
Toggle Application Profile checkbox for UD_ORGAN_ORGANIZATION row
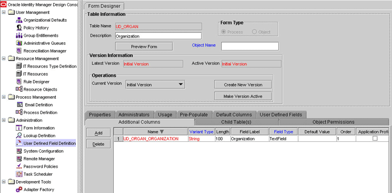pyautogui.click(x=375, y=138)
